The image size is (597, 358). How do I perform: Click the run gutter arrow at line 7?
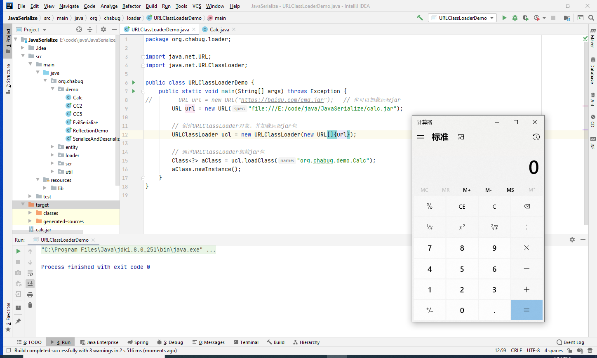(134, 91)
